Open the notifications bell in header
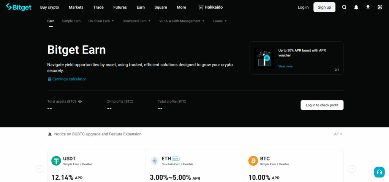 356,7
